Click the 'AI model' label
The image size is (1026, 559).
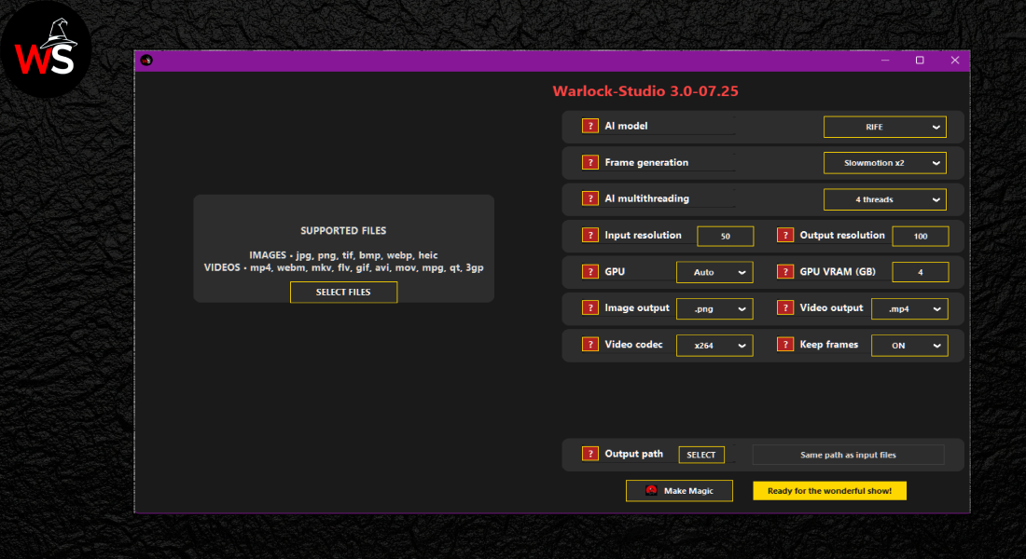tap(626, 126)
